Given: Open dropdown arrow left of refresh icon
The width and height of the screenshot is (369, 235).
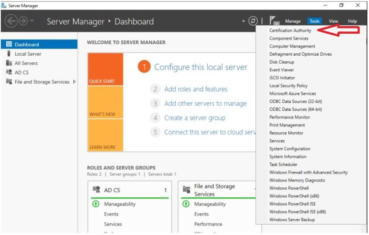Looking at the screenshot, I should click(x=243, y=21).
